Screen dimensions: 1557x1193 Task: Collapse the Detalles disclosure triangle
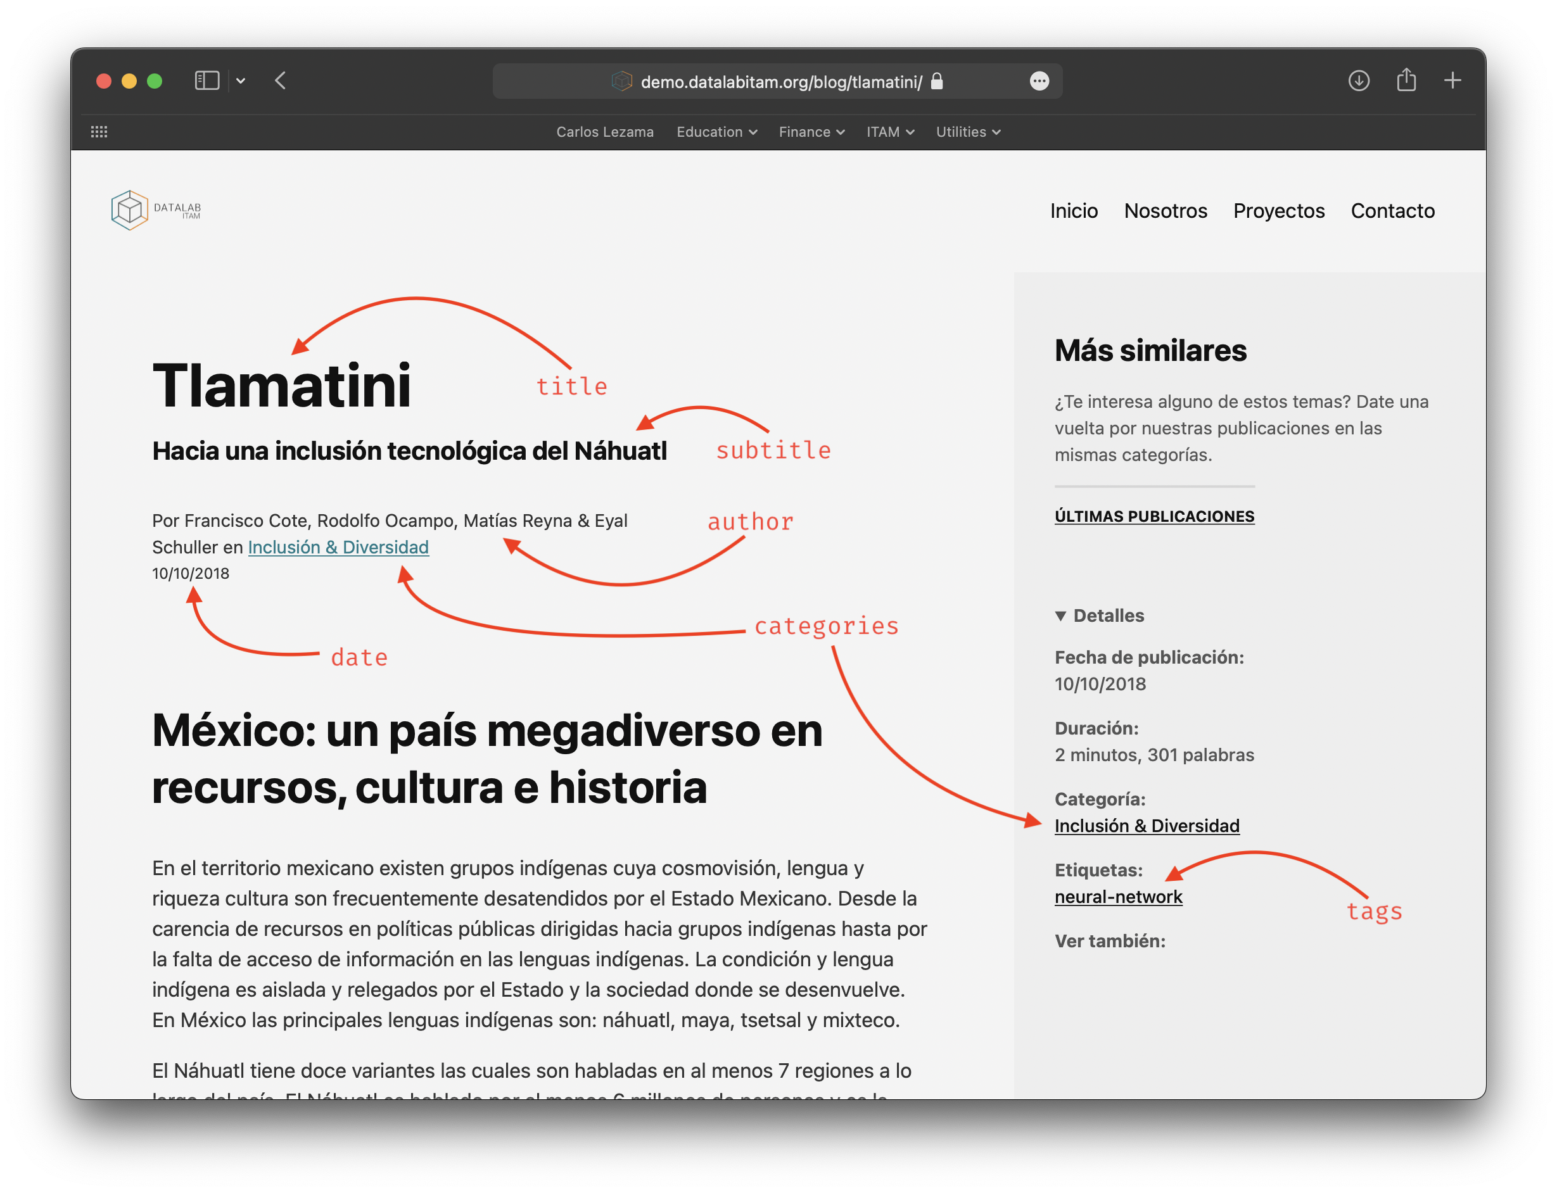point(1060,615)
